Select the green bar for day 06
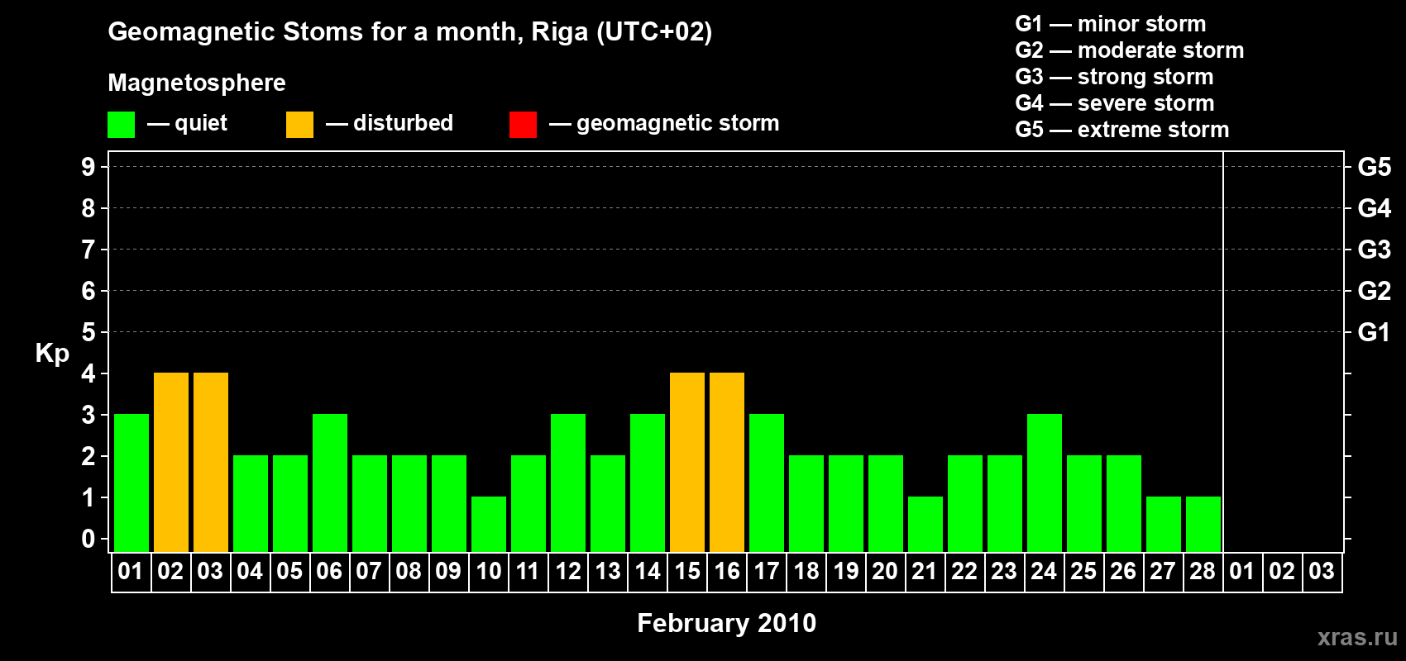The image size is (1406, 661). [330, 483]
